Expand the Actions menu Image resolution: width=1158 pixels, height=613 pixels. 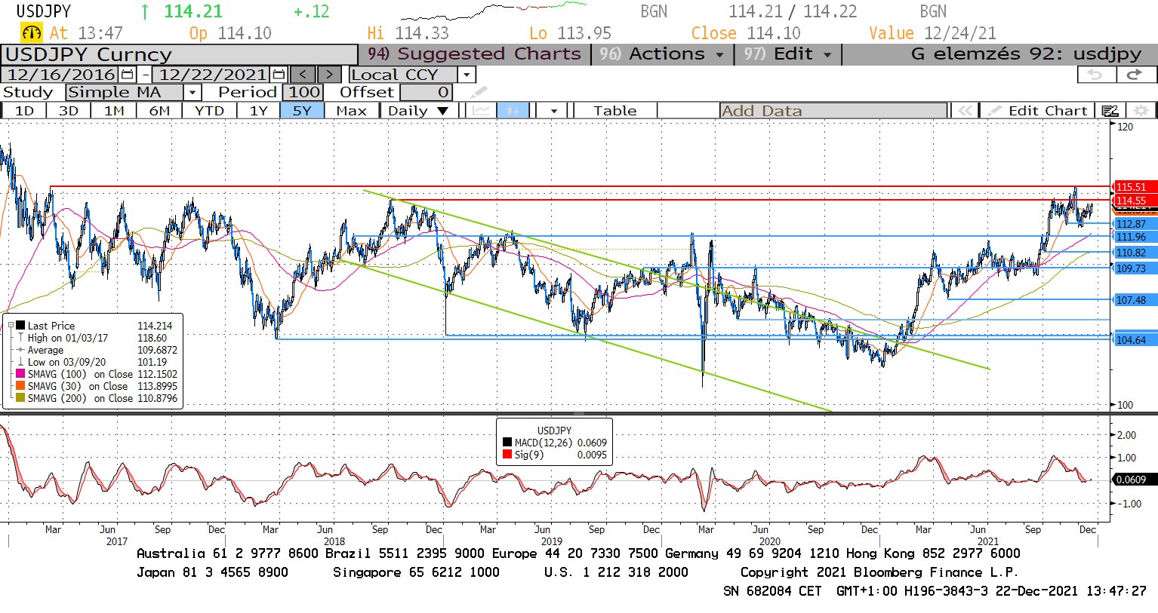[662, 54]
